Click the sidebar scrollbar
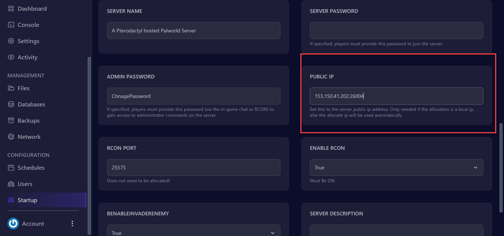This screenshot has width=504, height=236. [89, 145]
